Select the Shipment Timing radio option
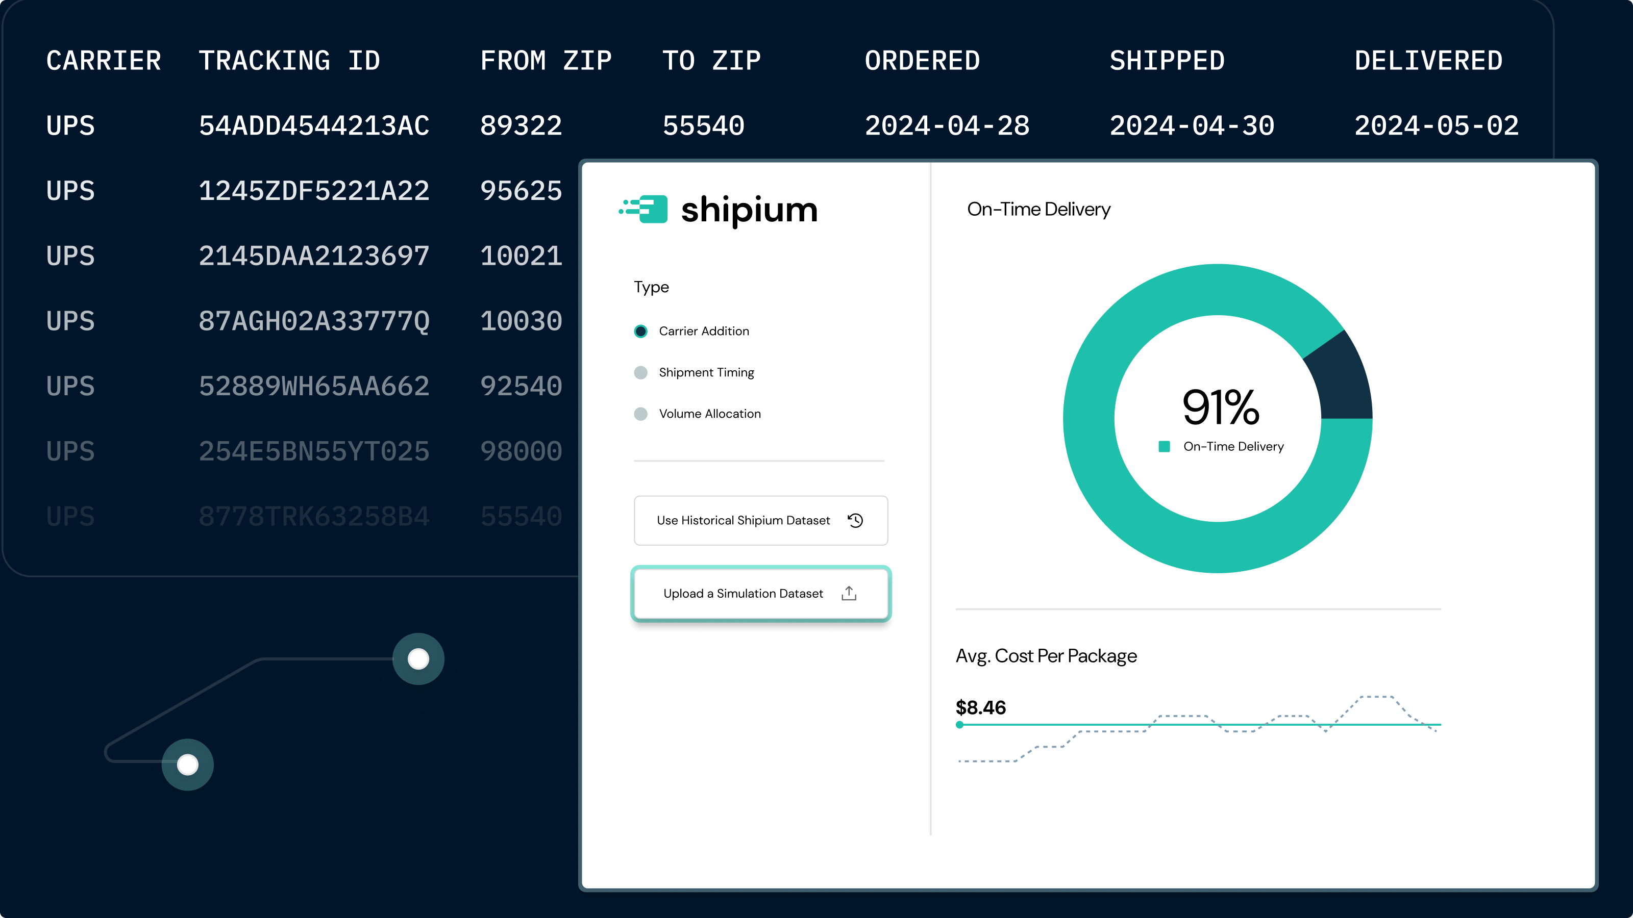 (x=641, y=372)
